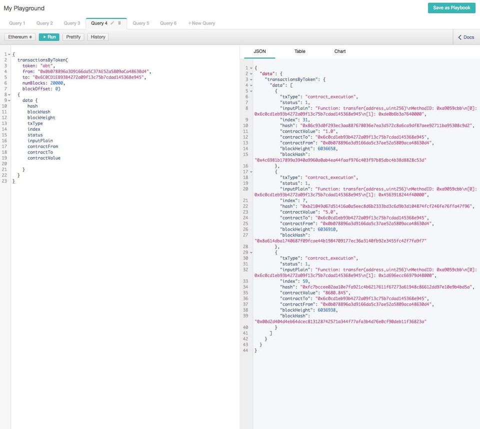Screen dimensions: 480x429
Task: Collapse the data block at editor line 9
Action: [9, 100]
